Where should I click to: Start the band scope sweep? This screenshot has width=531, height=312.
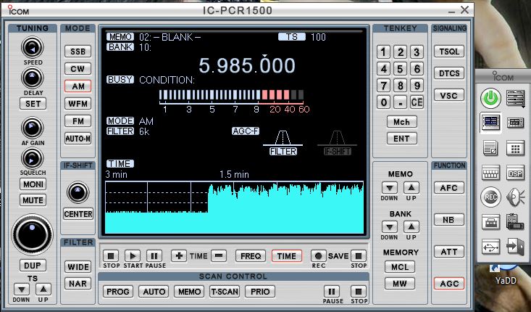133,256
